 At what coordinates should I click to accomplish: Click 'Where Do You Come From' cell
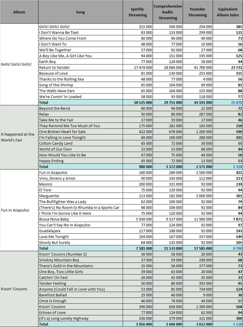coord(80,38)
